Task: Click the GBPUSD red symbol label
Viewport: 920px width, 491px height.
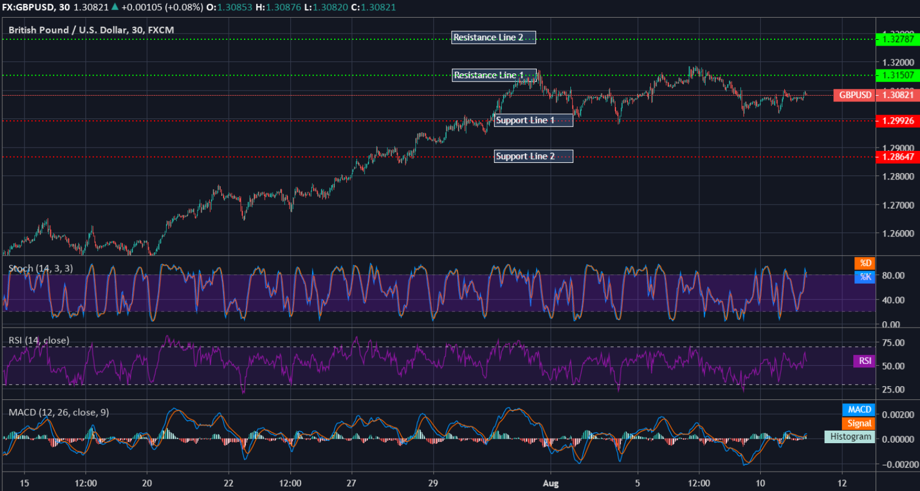Action: (854, 95)
